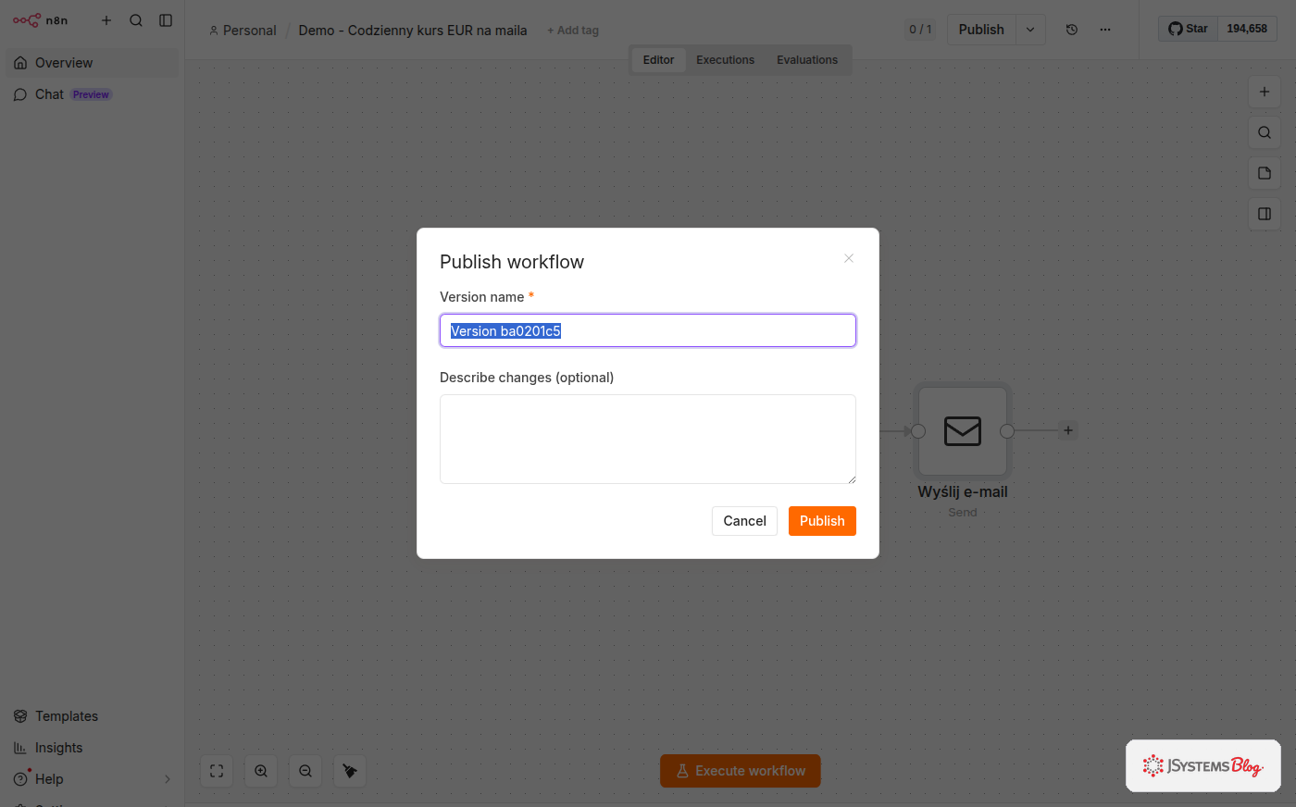This screenshot has width=1296, height=807.
Task: Open the three-dot more options menu
Action: (1105, 30)
